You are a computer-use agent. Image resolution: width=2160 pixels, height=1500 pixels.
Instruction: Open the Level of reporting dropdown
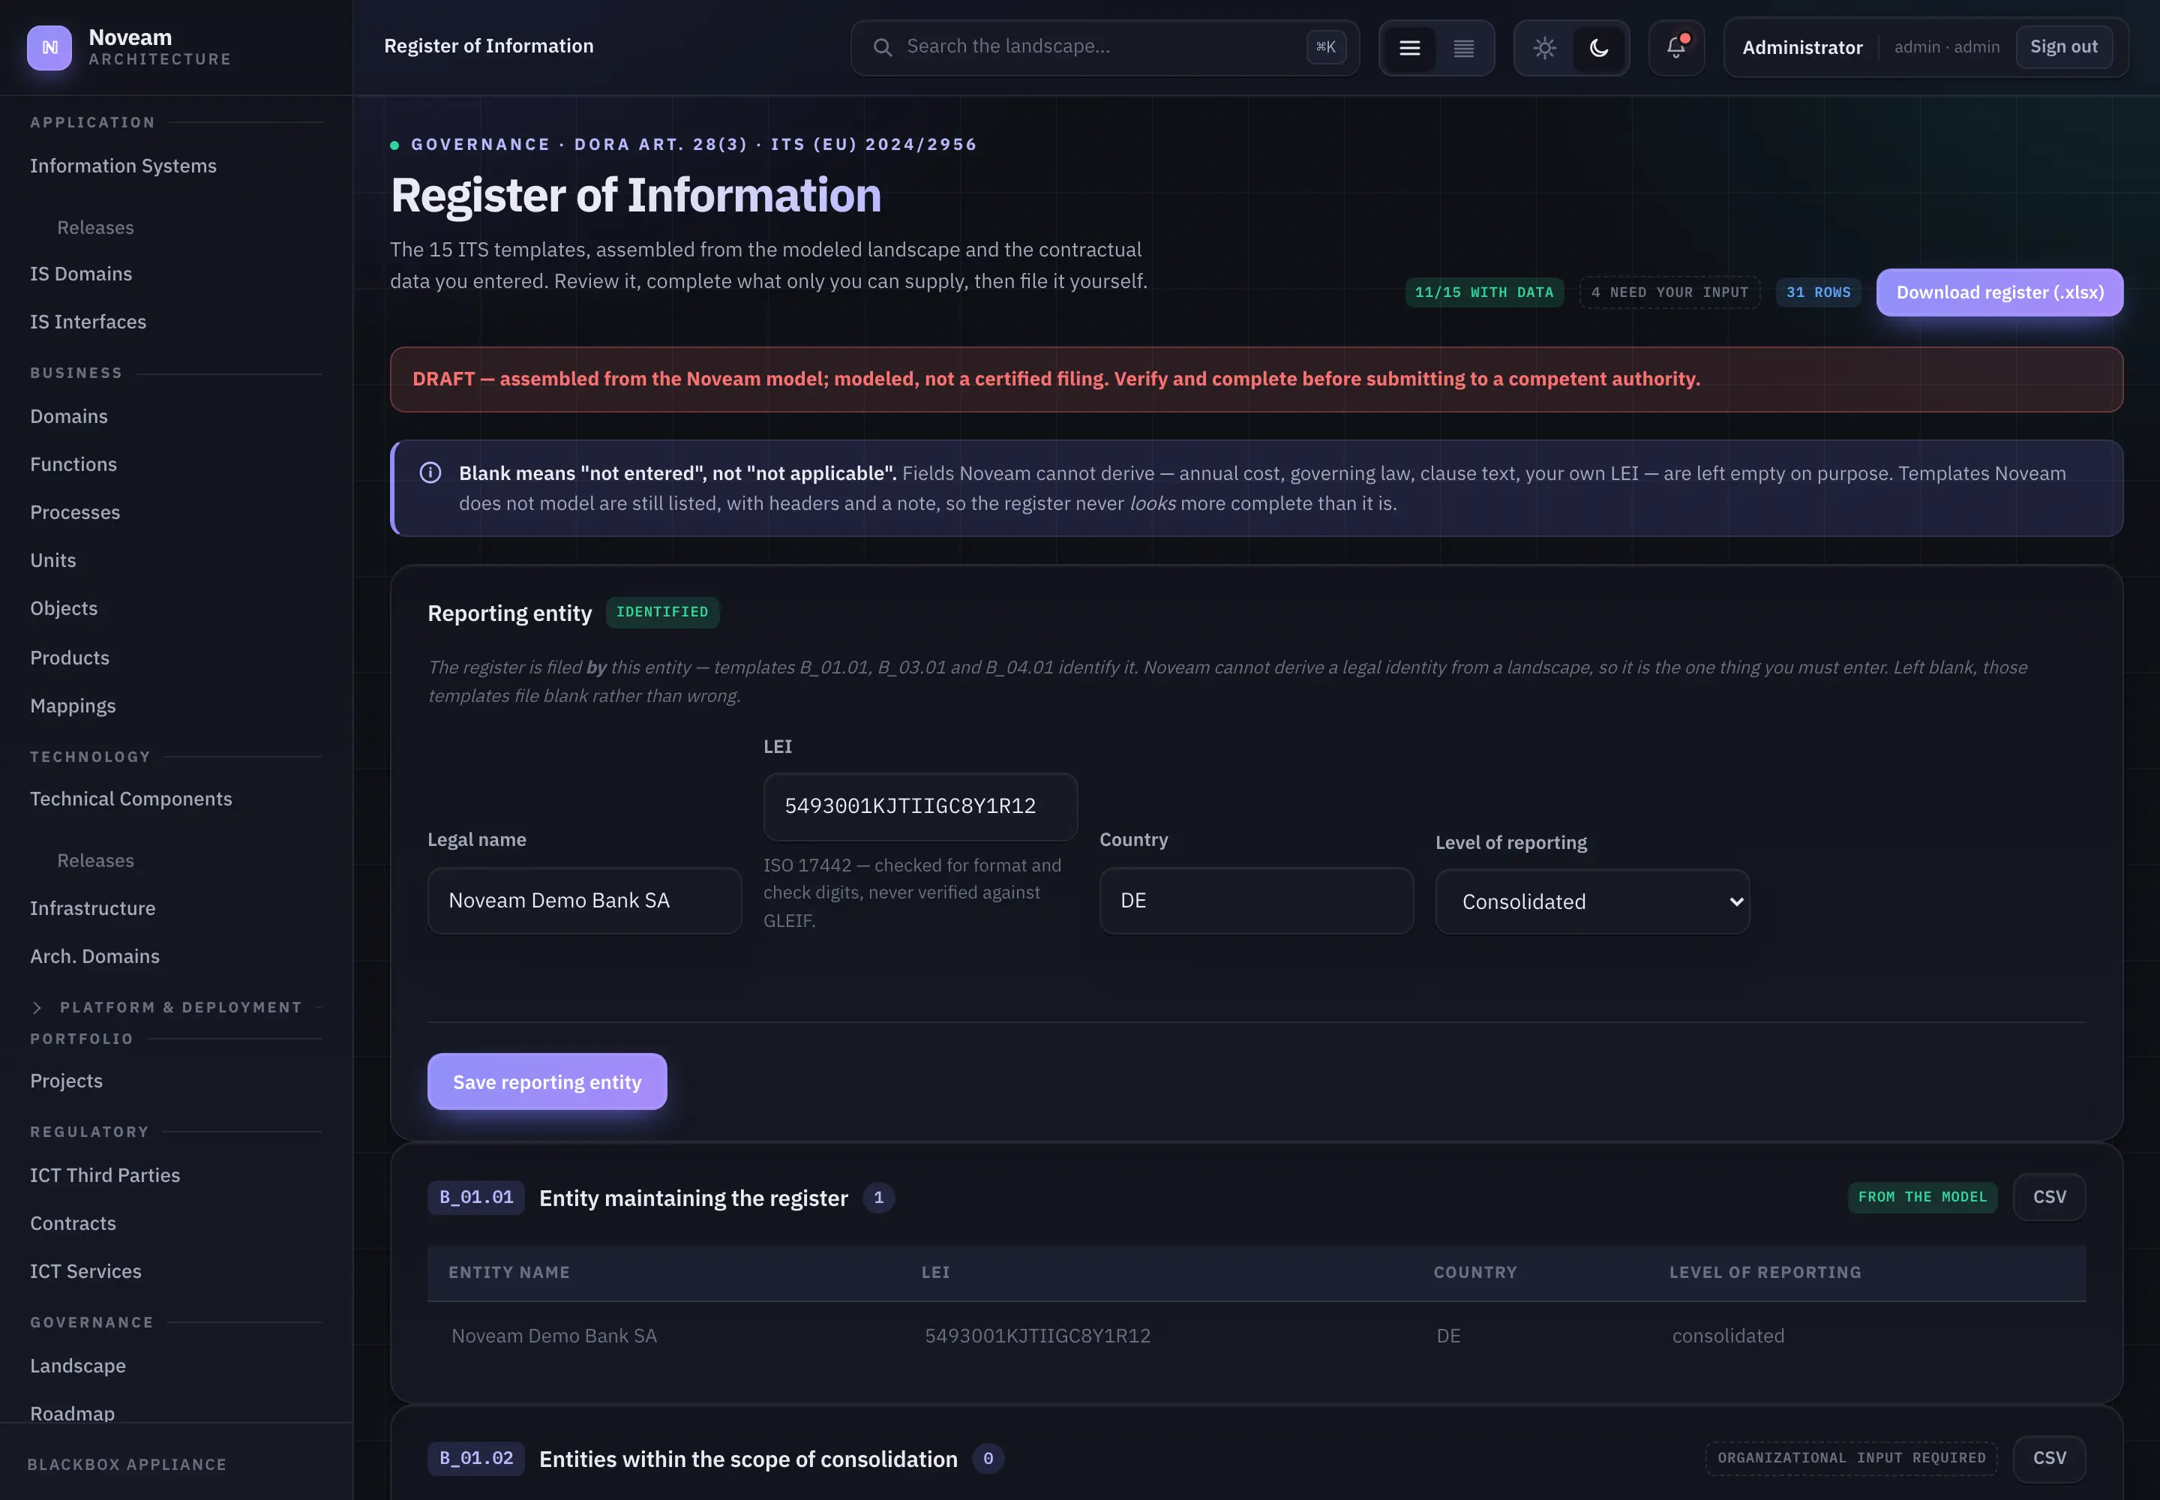(1592, 901)
